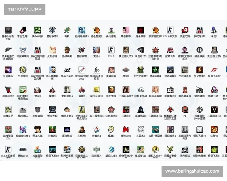Screen dimensions: 227x181
Task: Click the 大富翁4 dice icon
Action: pos(96,130)
